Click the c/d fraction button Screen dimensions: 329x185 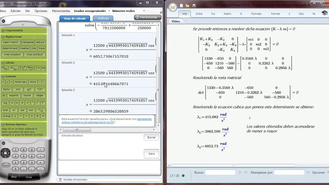41,110
